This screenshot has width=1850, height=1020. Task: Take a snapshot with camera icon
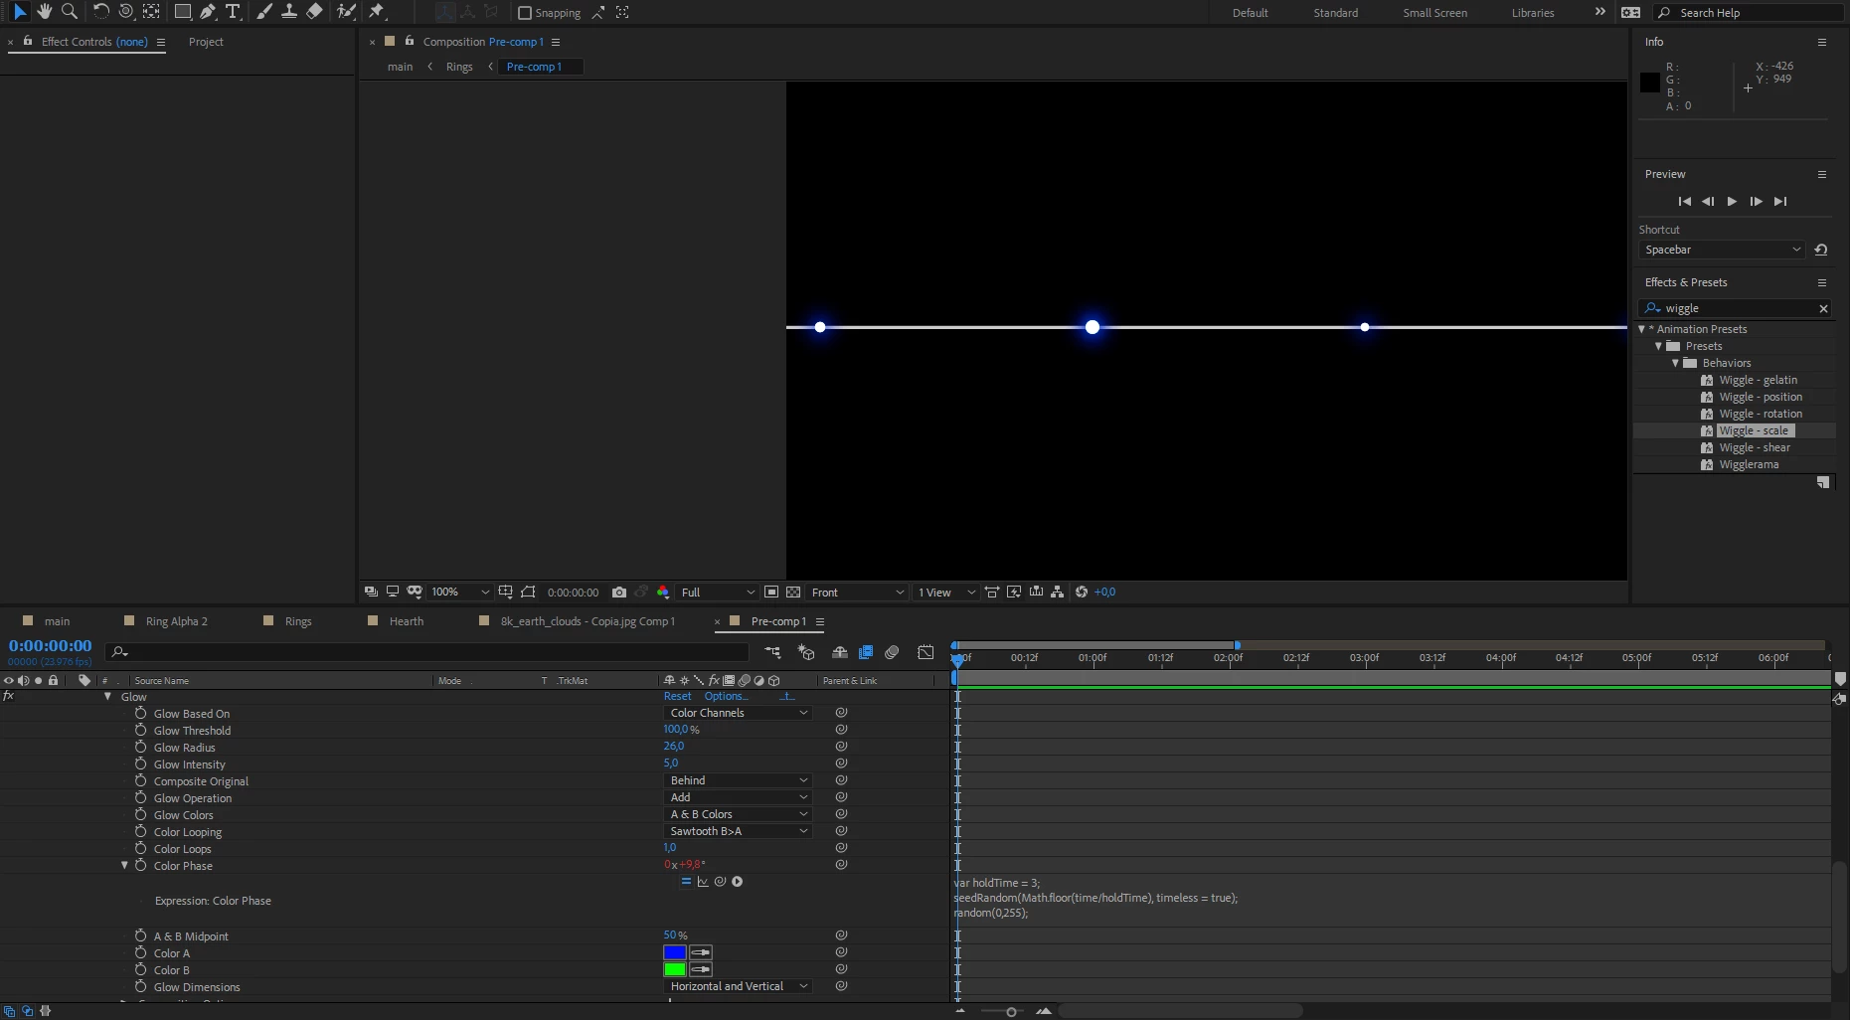619,592
